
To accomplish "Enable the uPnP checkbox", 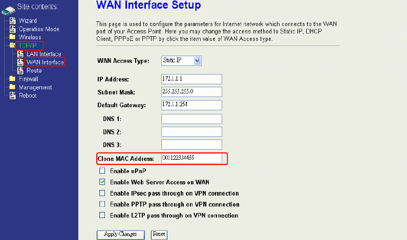I will click(102, 171).
